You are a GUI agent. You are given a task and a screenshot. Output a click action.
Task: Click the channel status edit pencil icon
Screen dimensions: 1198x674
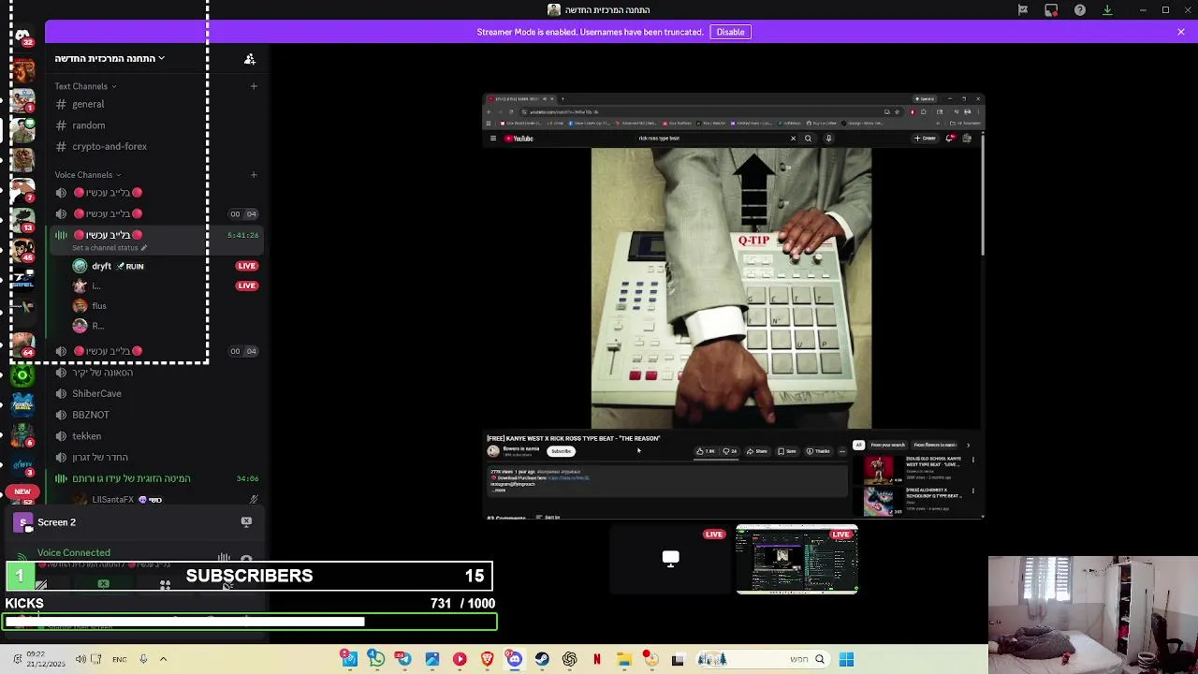tap(144, 248)
